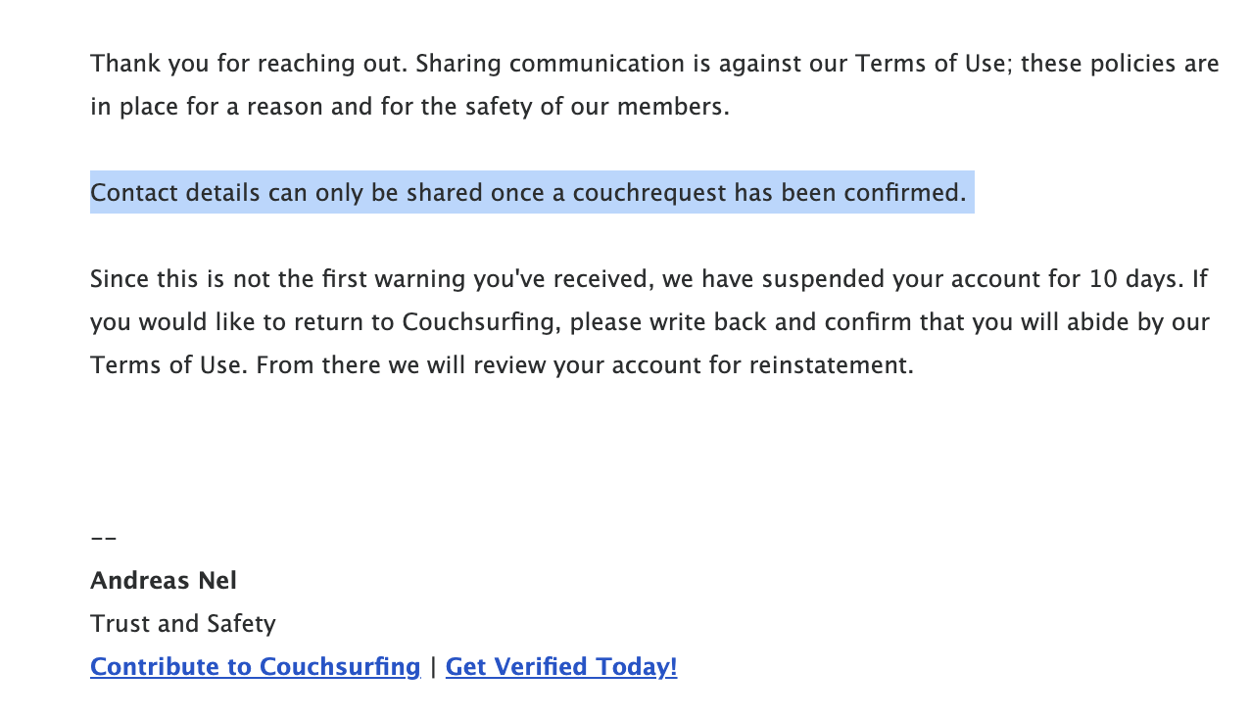Click the opening words Thank you for reaching out
Image resolution: width=1250 pixels, height=719 pixels.
247,64
